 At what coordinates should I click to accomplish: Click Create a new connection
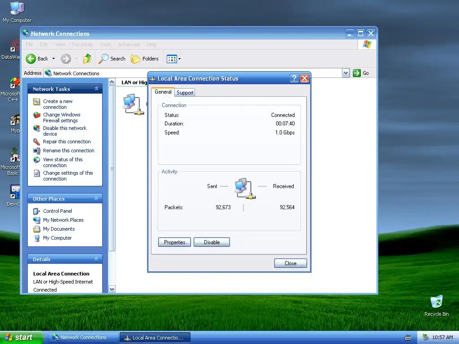pyautogui.click(x=58, y=104)
